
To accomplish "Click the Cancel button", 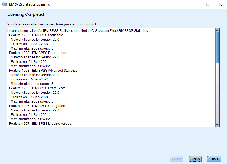I will pos(214,159).
